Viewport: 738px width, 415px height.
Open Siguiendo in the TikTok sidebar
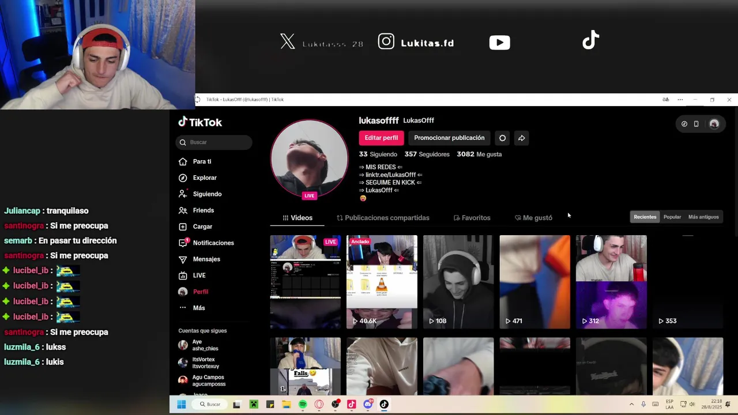tap(200, 194)
